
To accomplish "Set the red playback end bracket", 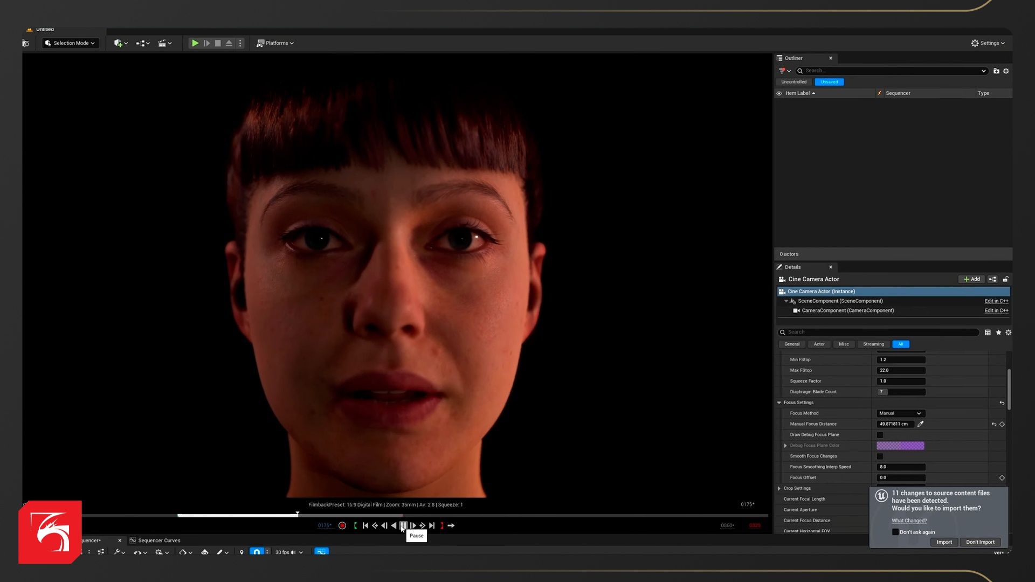I will (442, 525).
